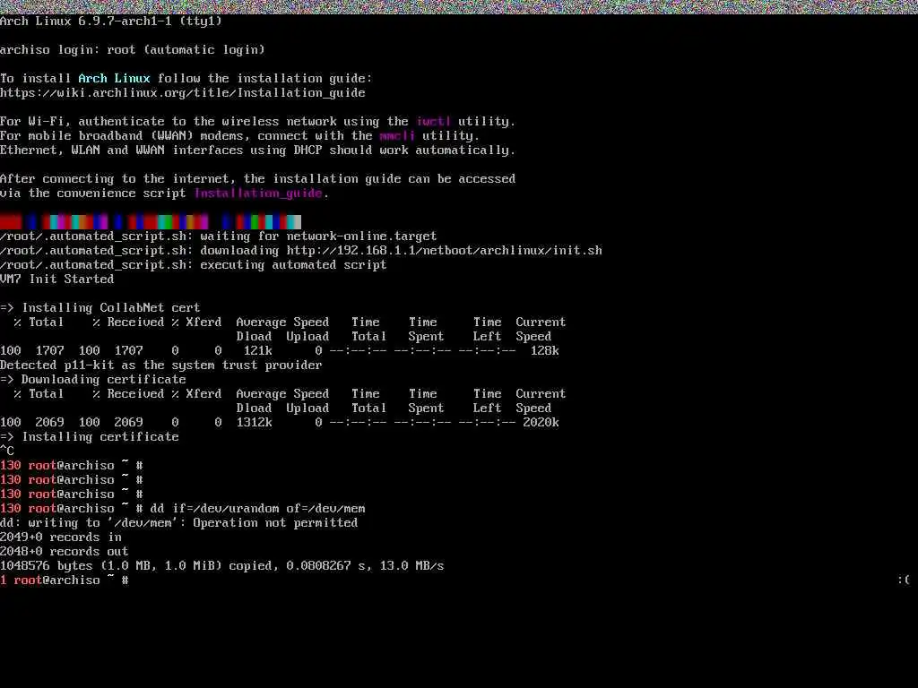This screenshot has width=918, height=688.
Task: Click the ':(' sad face status indicator
Action: [904, 580]
